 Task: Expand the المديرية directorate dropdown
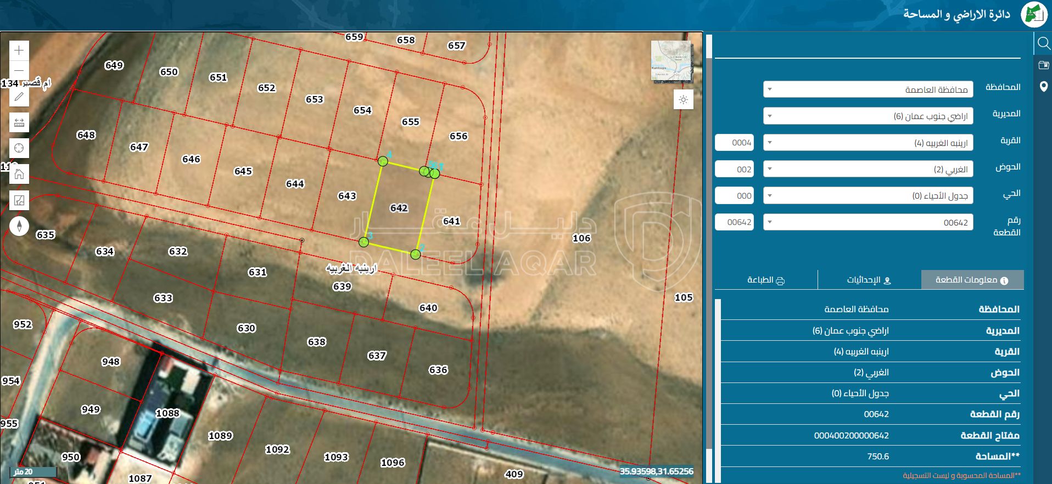click(868, 116)
